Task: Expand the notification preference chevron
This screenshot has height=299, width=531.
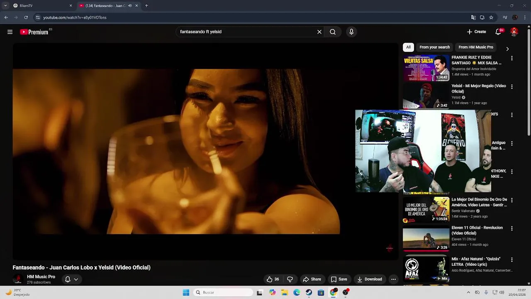Action: tap(76, 279)
